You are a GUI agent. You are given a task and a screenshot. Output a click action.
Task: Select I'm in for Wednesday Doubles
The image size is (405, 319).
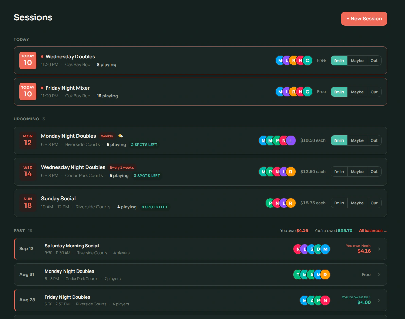(x=339, y=61)
